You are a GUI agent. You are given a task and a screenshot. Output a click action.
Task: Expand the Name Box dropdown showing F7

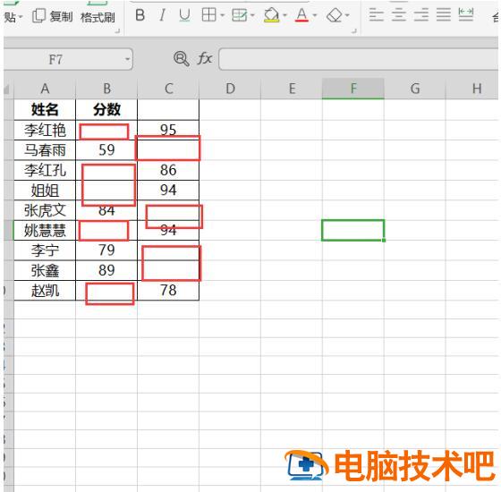(x=127, y=59)
